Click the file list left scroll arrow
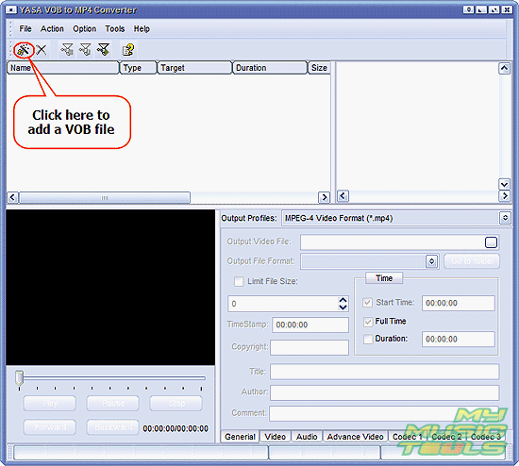Image resolution: width=519 pixels, height=466 pixels. [x=12, y=197]
